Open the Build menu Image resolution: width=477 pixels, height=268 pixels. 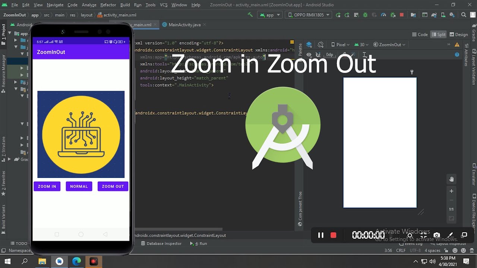coord(125,5)
